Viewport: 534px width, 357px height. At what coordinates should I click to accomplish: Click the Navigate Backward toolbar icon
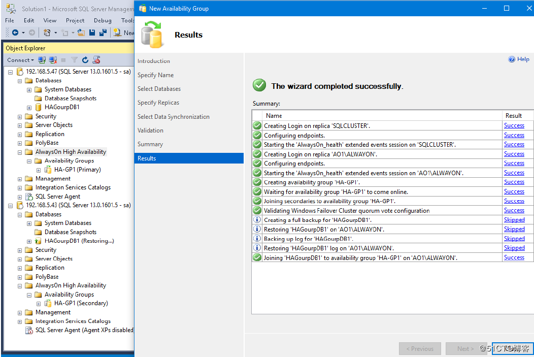pyautogui.click(x=15, y=33)
